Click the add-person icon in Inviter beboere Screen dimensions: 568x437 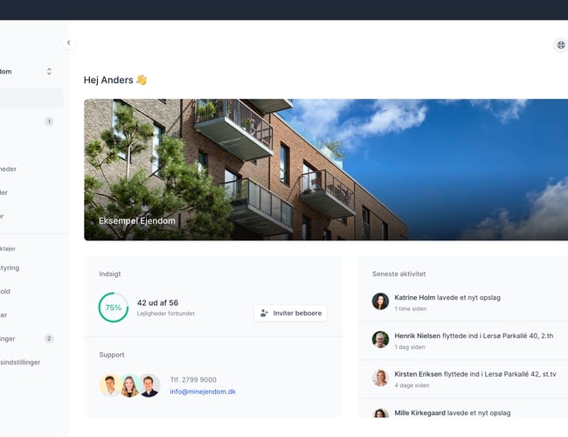(x=264, y=313)
